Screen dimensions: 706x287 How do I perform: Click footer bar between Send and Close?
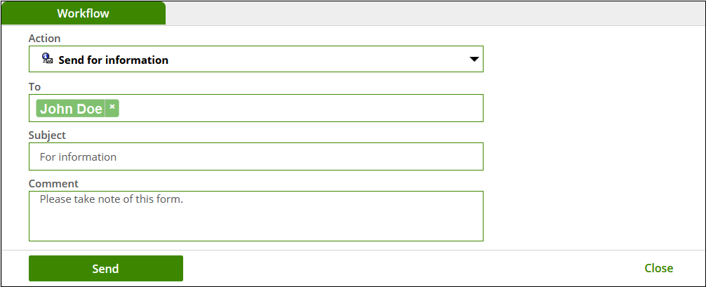412,268
